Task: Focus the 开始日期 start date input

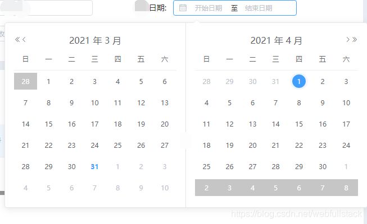Action: pyautogui.click(x=209, y=8)
